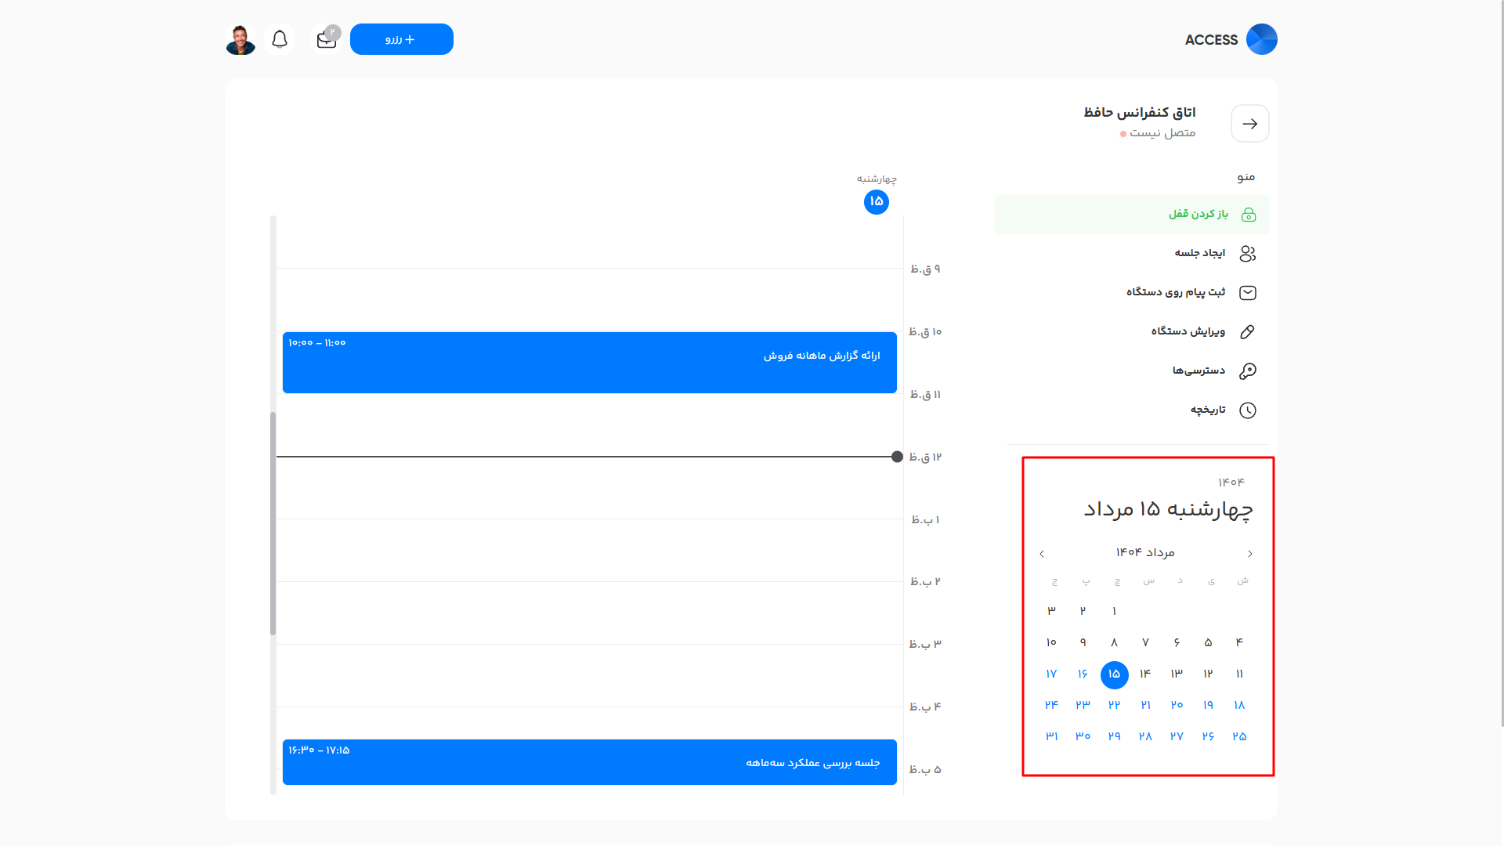
Task: Open the inbox tray icon with badge
Action: click(326, 39)
